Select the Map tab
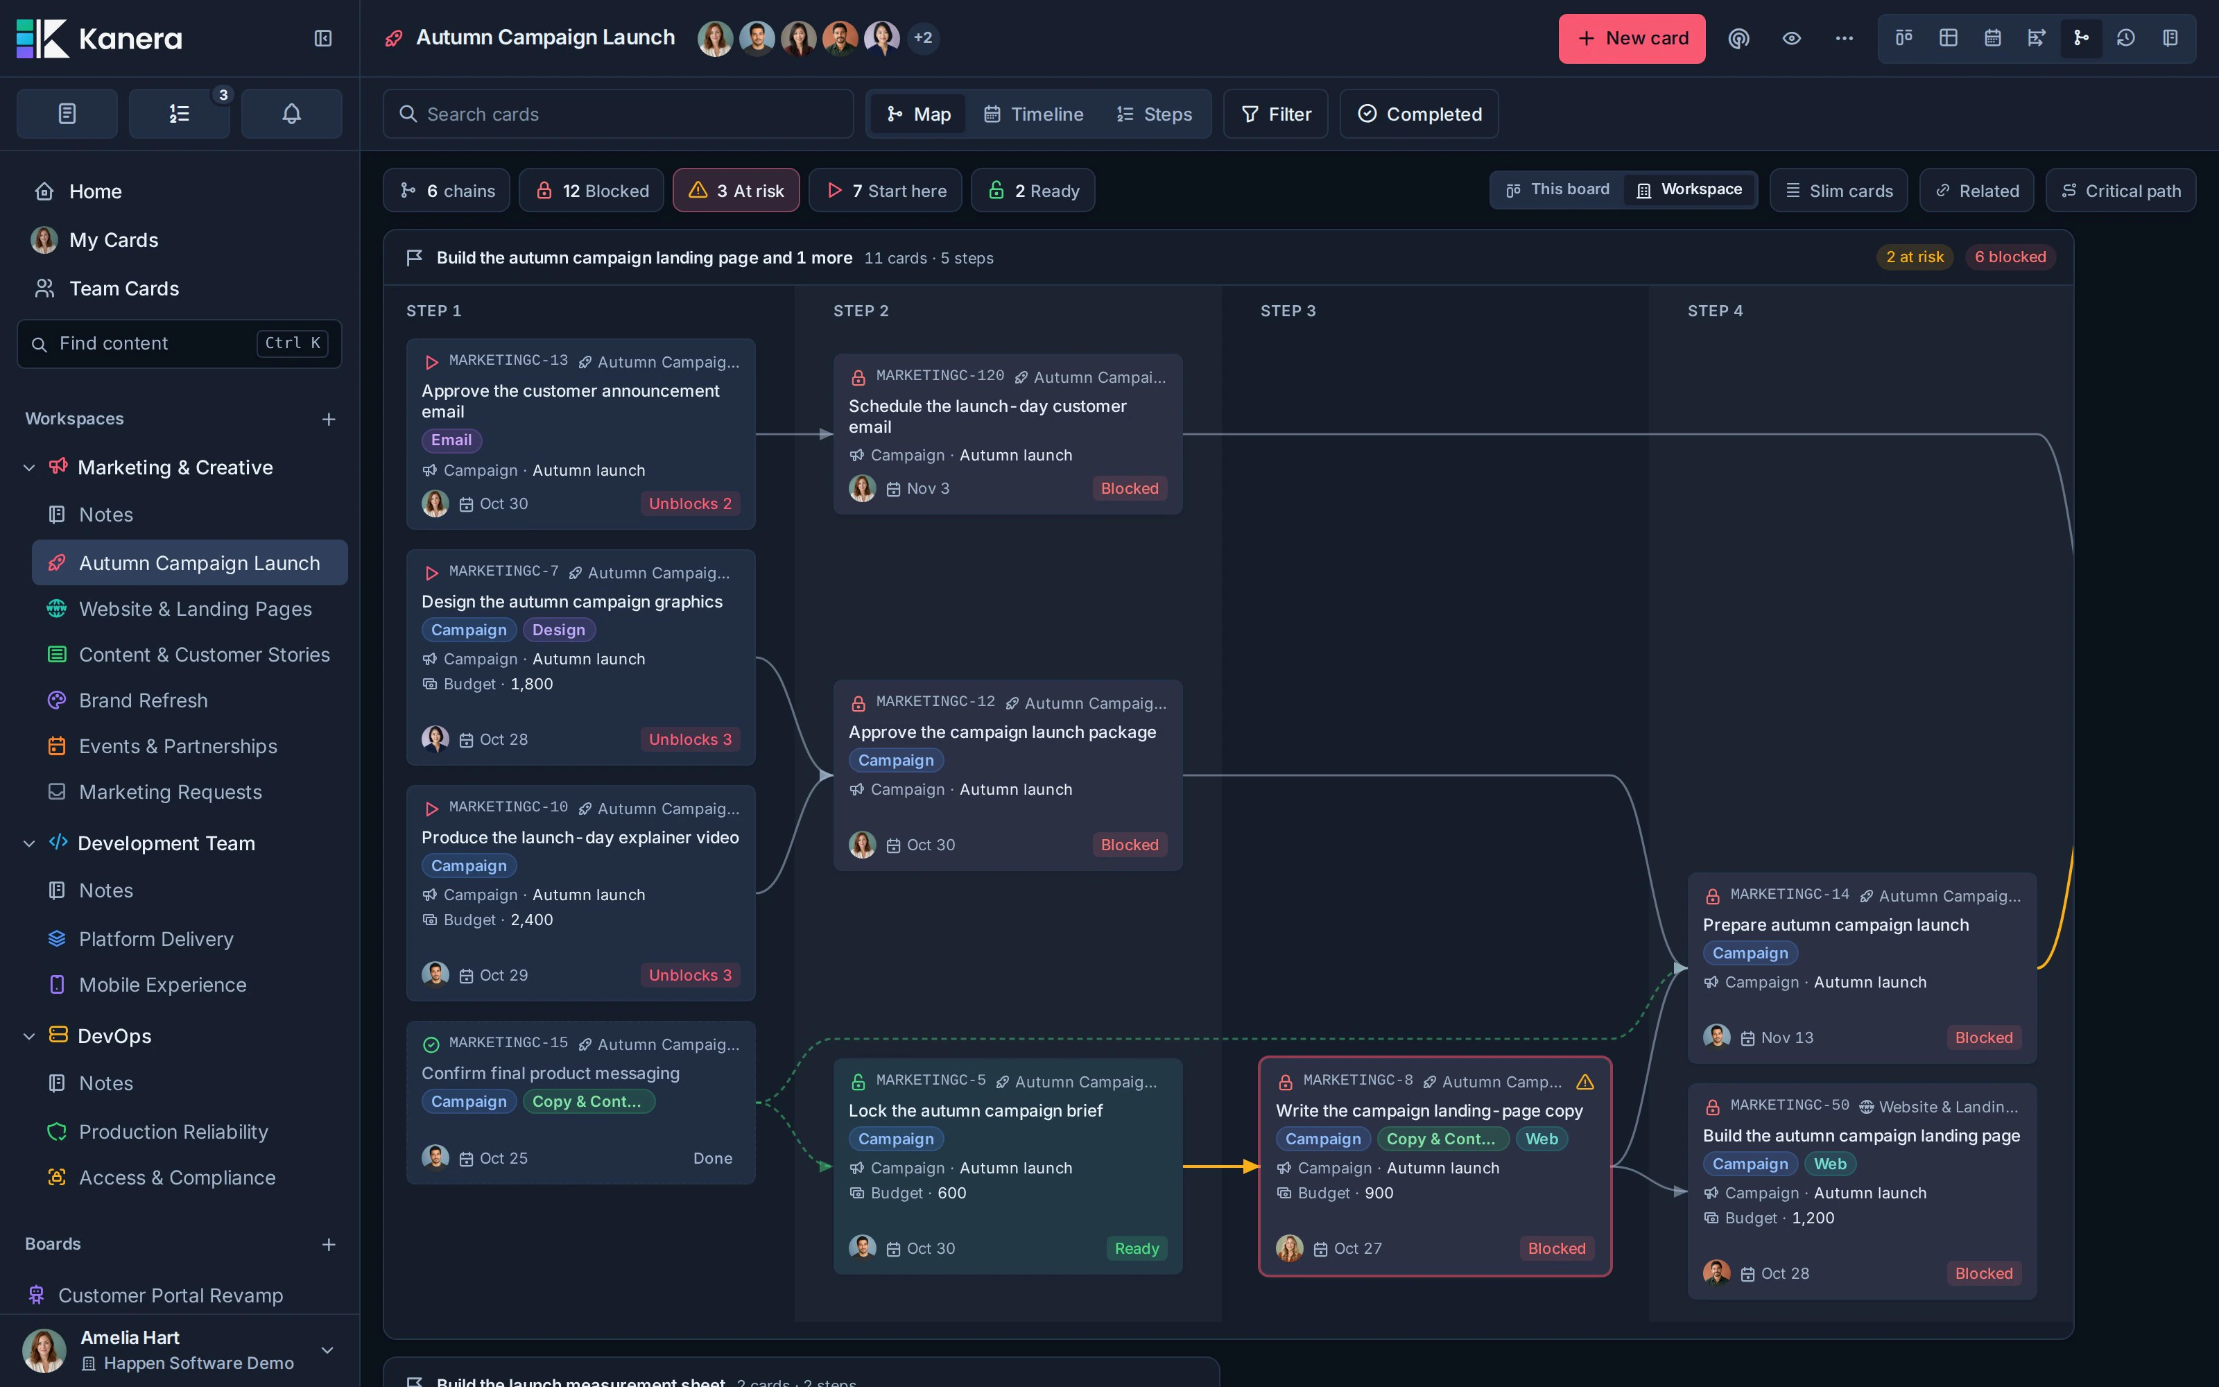The width and height of the screenshot is (2219, 1387). click(x=918, y=114)
